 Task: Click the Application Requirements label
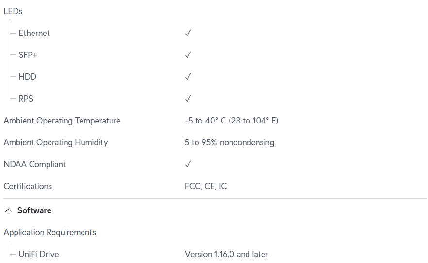point(50,232)
